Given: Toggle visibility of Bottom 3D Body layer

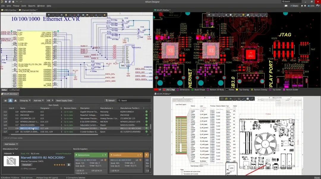Looking at the screenshot, I should click(208, 90).
